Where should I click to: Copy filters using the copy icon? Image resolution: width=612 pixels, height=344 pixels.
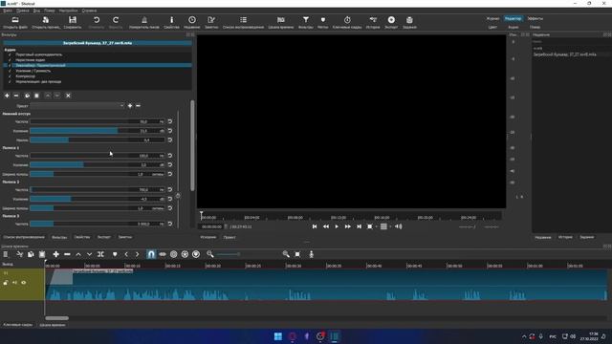(27, 96)
